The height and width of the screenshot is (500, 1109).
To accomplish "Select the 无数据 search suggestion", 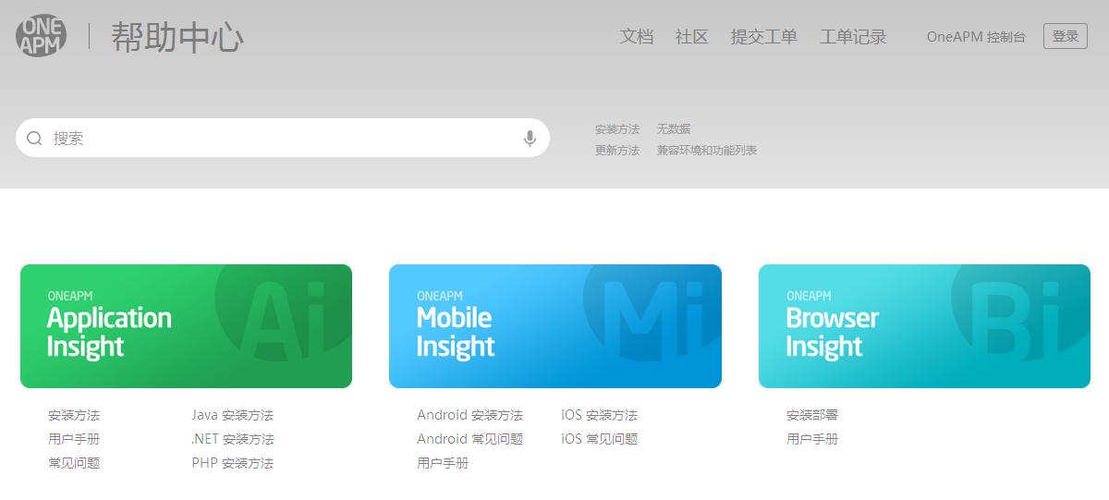I will [x=674, y=129].
